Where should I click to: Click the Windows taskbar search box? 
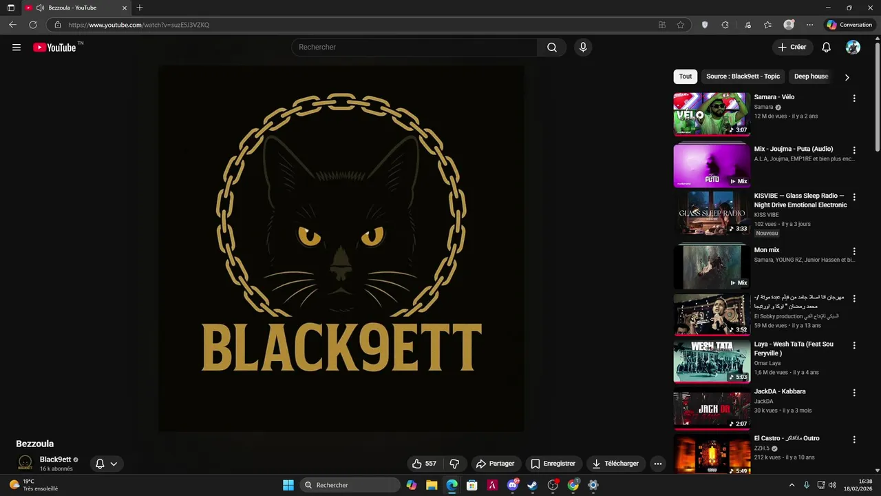tap(350, 485)
